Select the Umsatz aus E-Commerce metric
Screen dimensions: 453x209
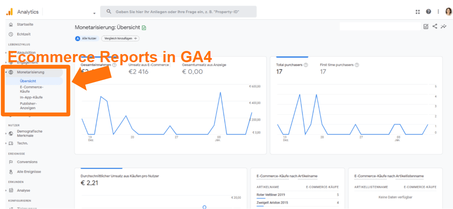point(148,65)
